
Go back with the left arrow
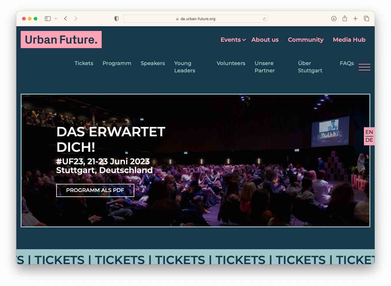(x=66, y=19)
